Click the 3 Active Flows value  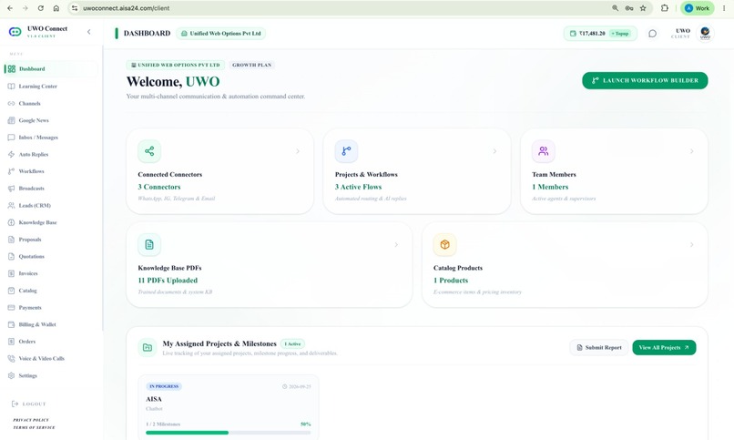coord(358,187)
